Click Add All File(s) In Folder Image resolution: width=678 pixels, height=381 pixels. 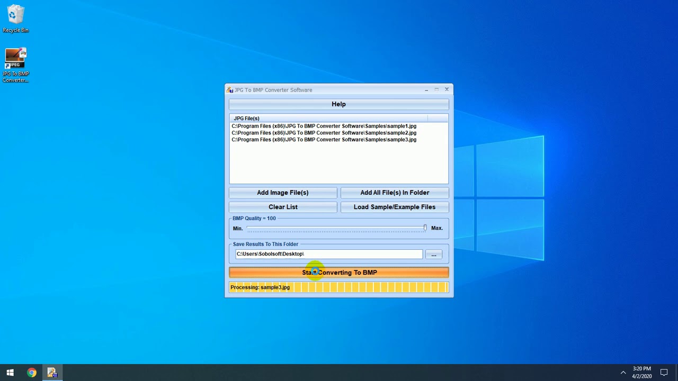395,193
